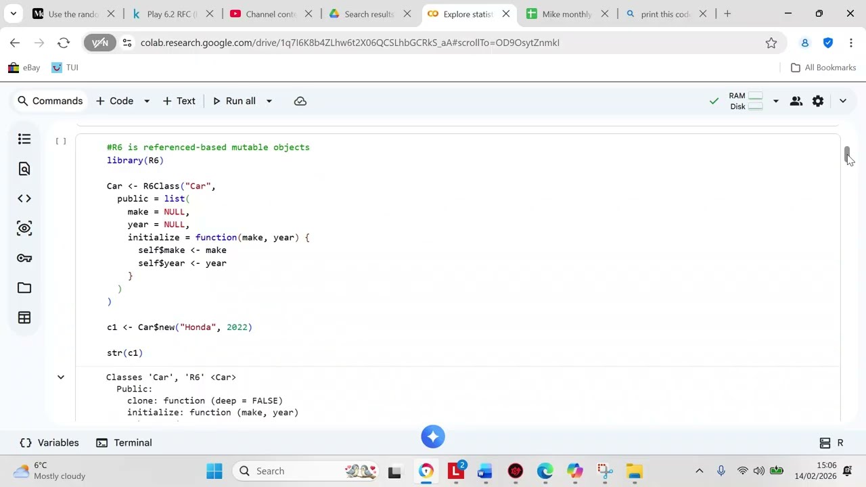The height and width of the screenshot is (487, 866).
Task: Reload the Colab page
Action: [64, 43]
